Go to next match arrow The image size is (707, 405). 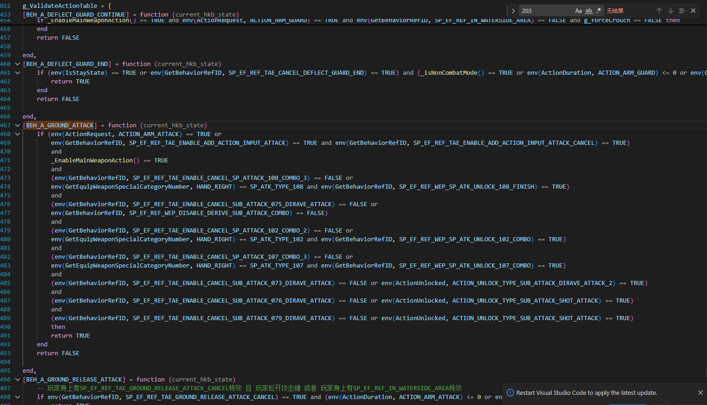(670, 11)
